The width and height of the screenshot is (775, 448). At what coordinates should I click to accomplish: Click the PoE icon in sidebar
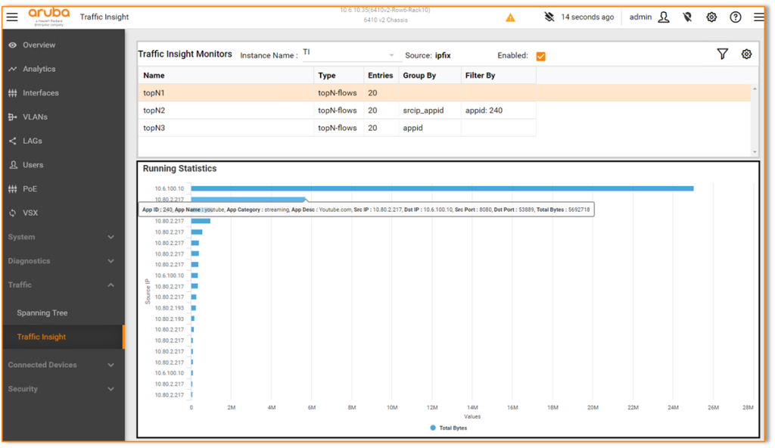click(12, 189)
